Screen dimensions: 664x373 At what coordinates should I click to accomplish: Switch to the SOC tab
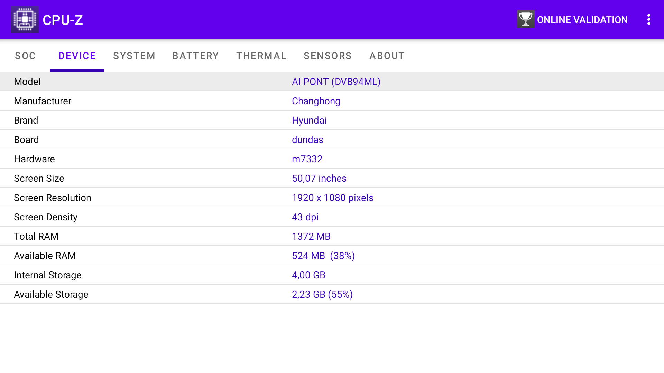(25, 56)
